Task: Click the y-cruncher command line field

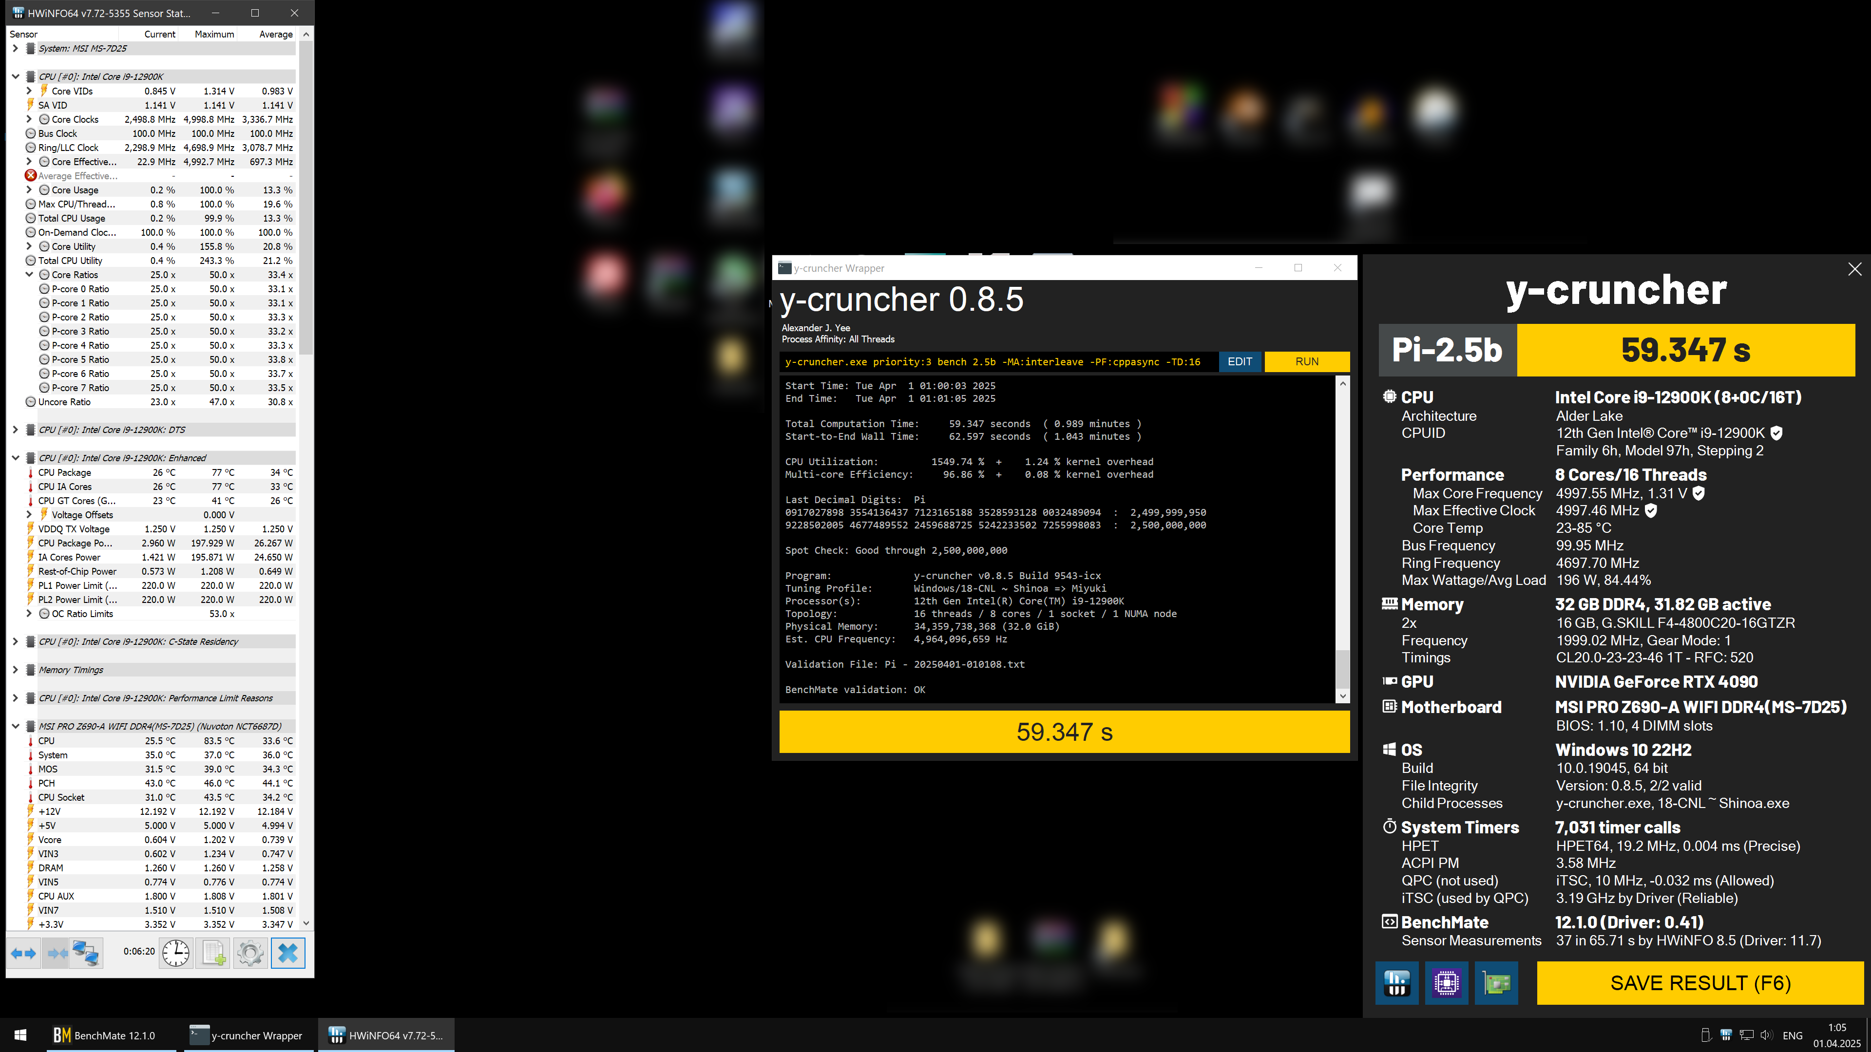Action: [x=999, y=361]
